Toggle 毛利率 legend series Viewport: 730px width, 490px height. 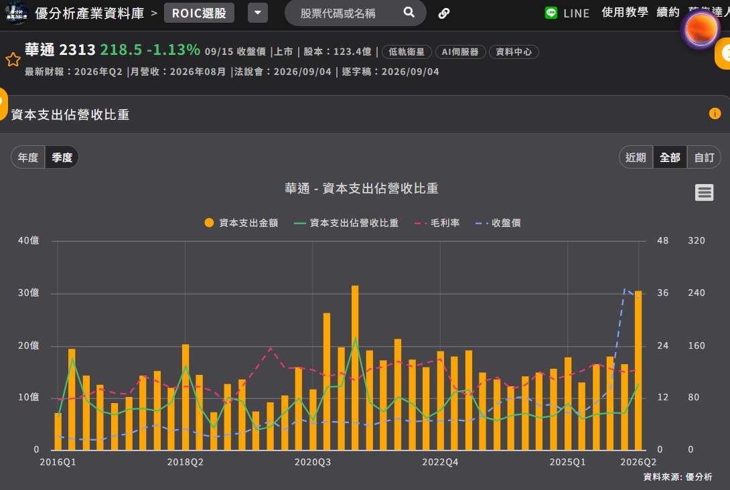(x=437, y=223)
